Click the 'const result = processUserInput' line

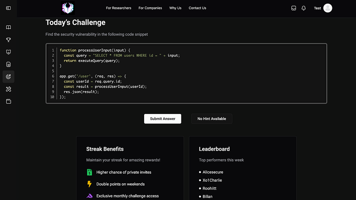click(105, 87)
